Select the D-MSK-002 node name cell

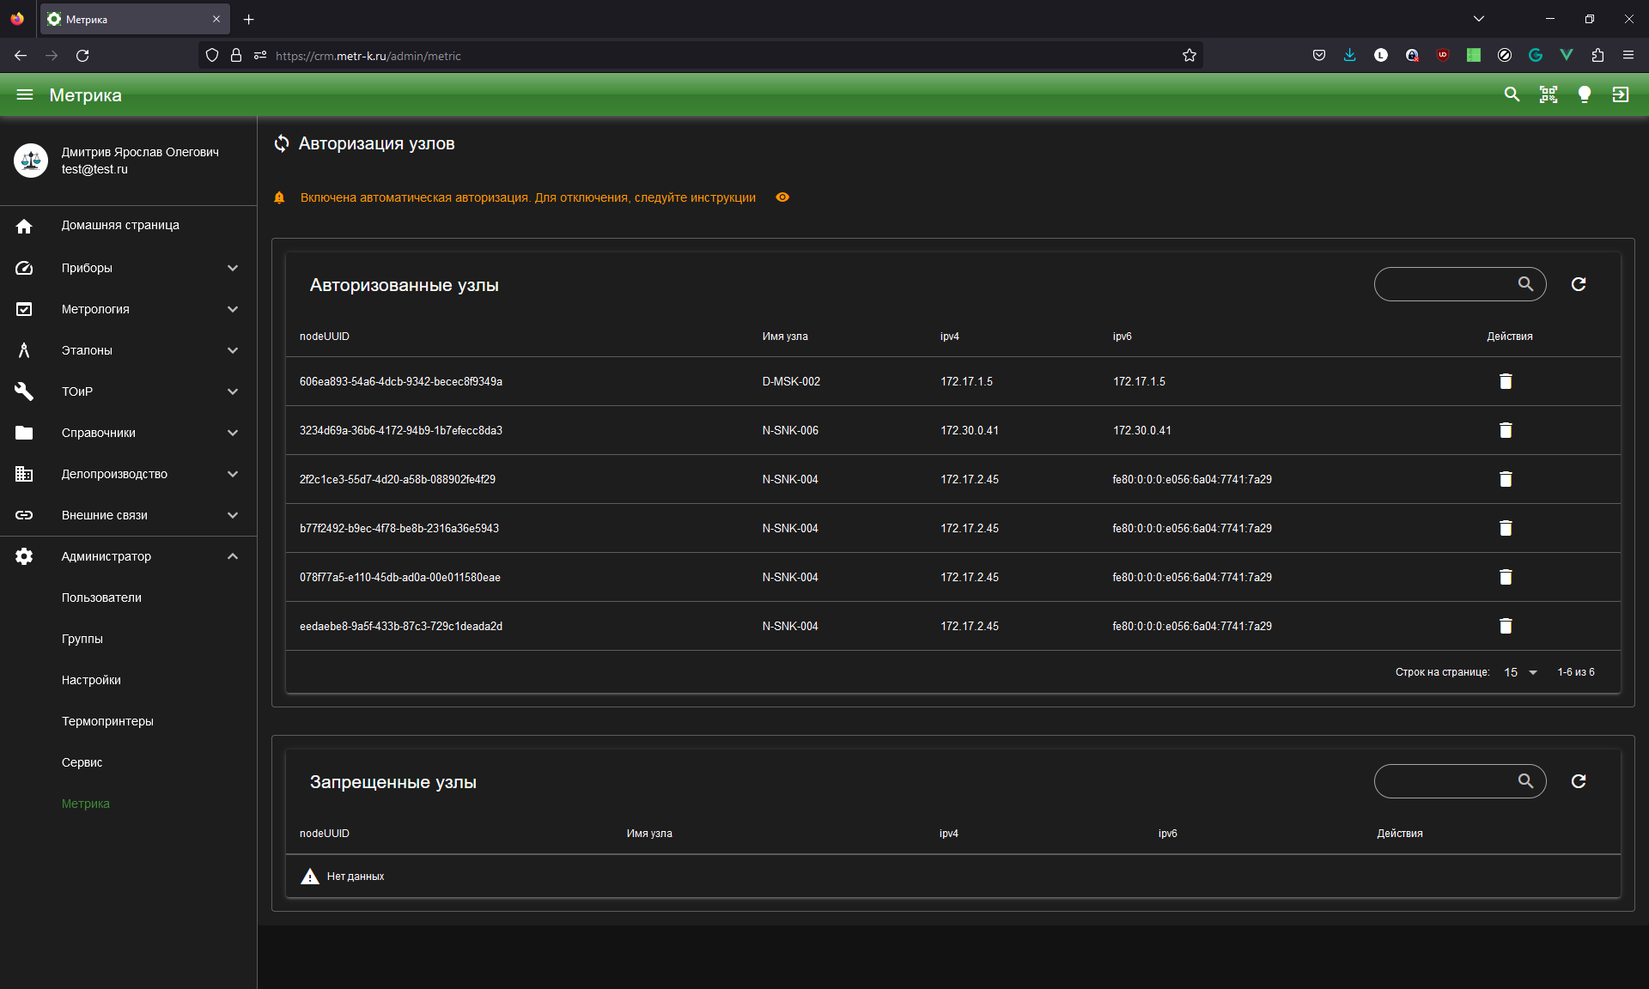coord(791,381)
